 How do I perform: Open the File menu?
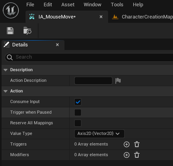click(30, 5)
